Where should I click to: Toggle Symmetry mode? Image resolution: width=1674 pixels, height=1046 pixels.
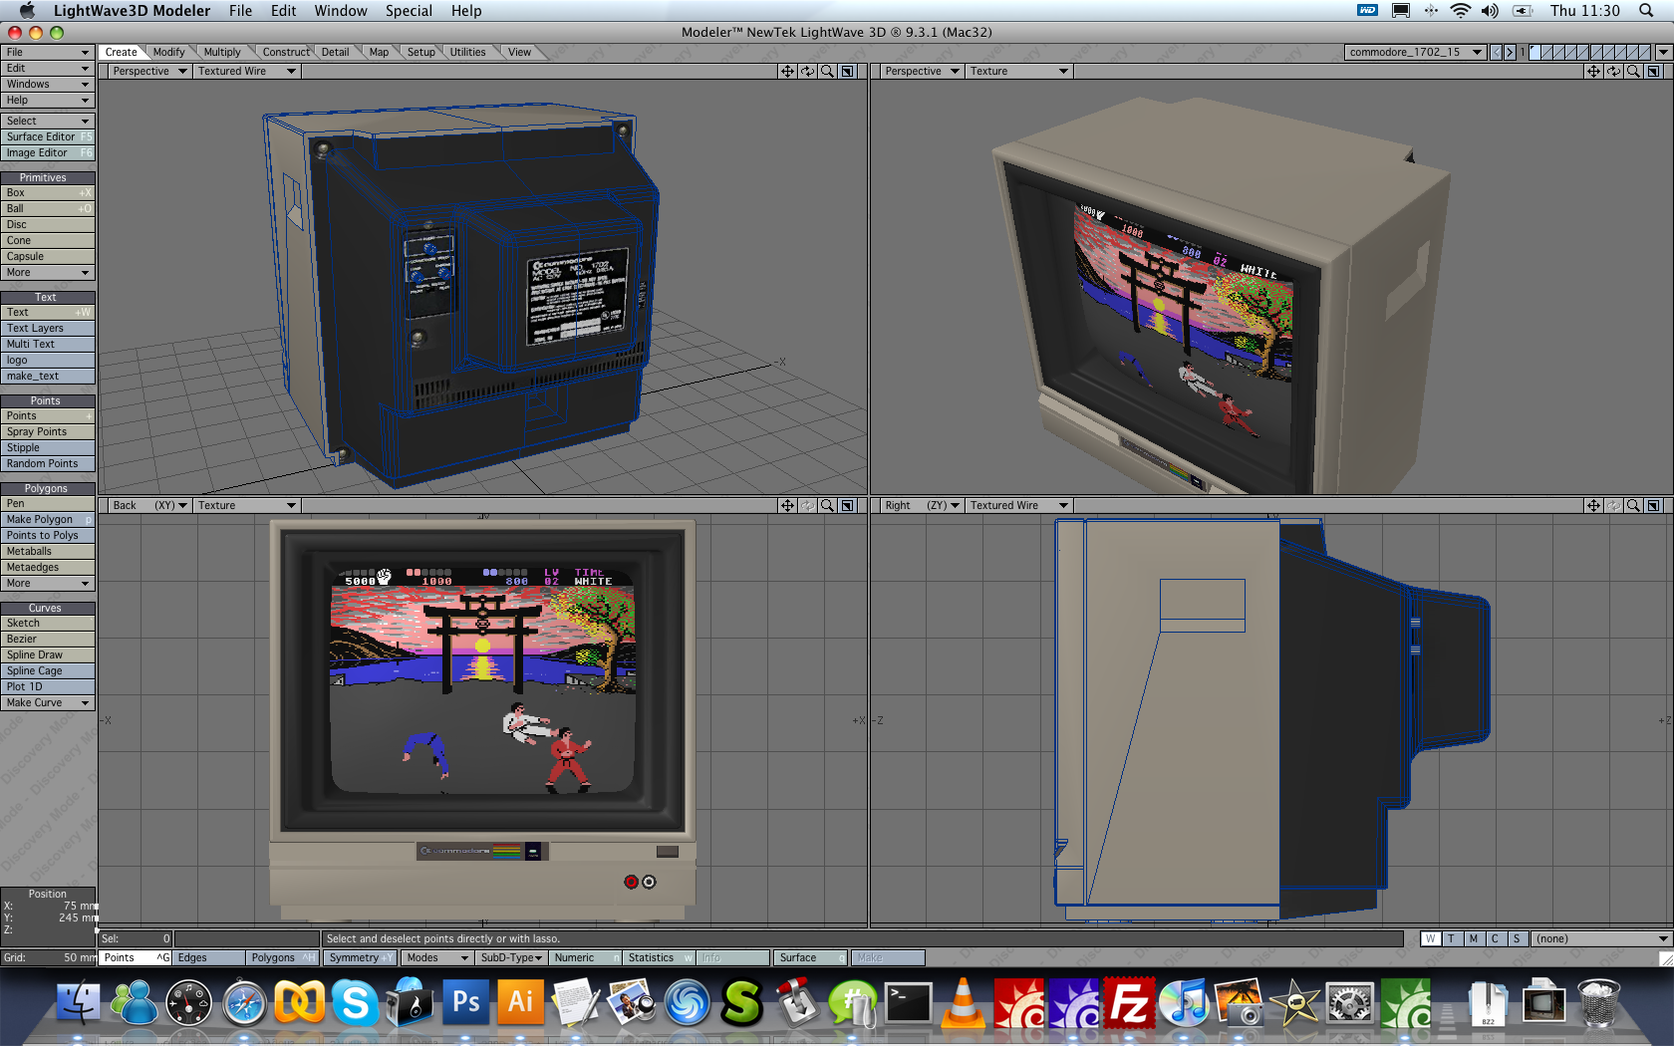tap(360, 958)
